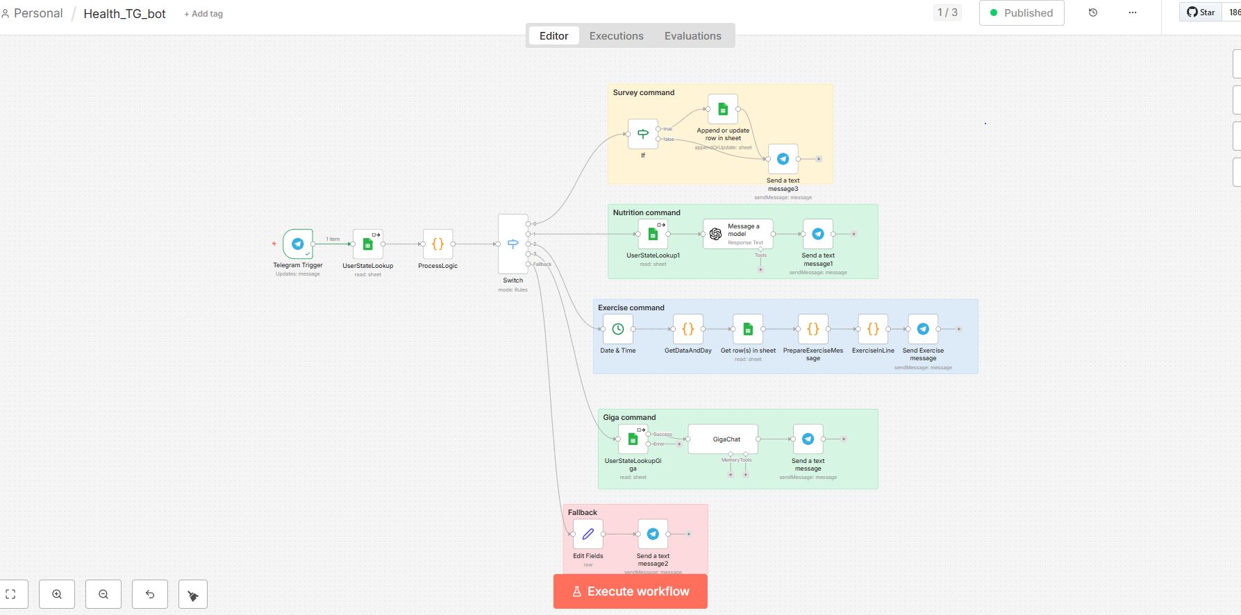1241x615 pixels.
Task: Click the Date & Time node
Action: (x=617, y=329)
